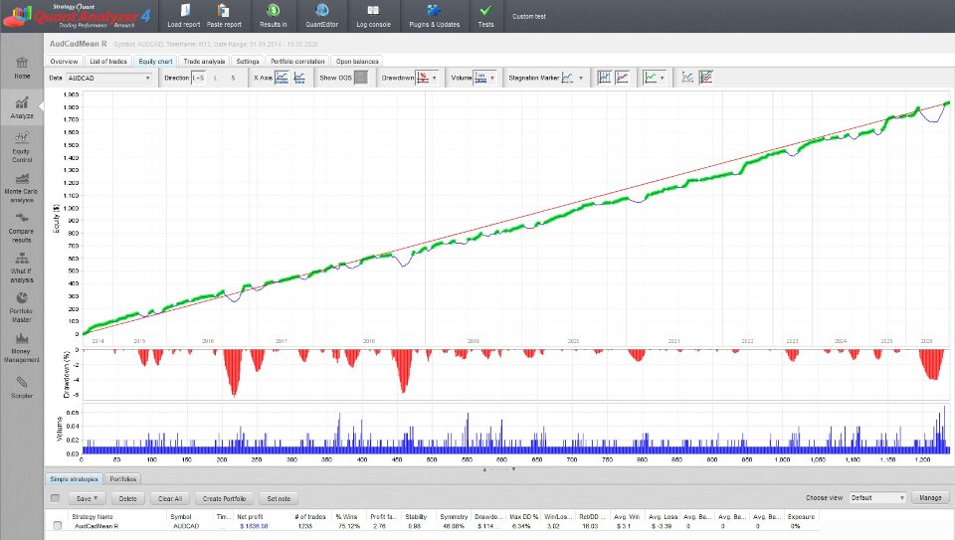Click the Manage button
955x540 pixels.
(x=930, y=498)
